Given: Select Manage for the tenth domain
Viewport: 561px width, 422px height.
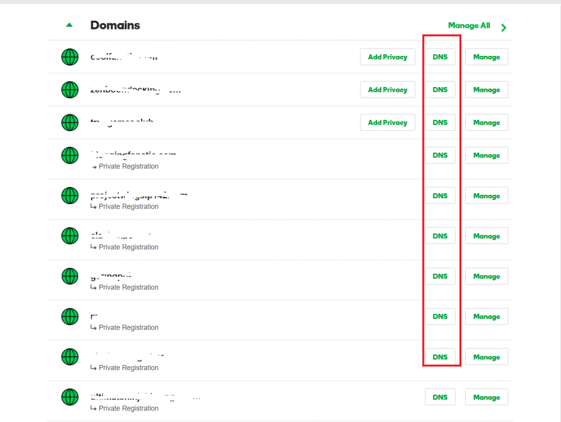Looking at the screenshot, I should click(486, 397).
